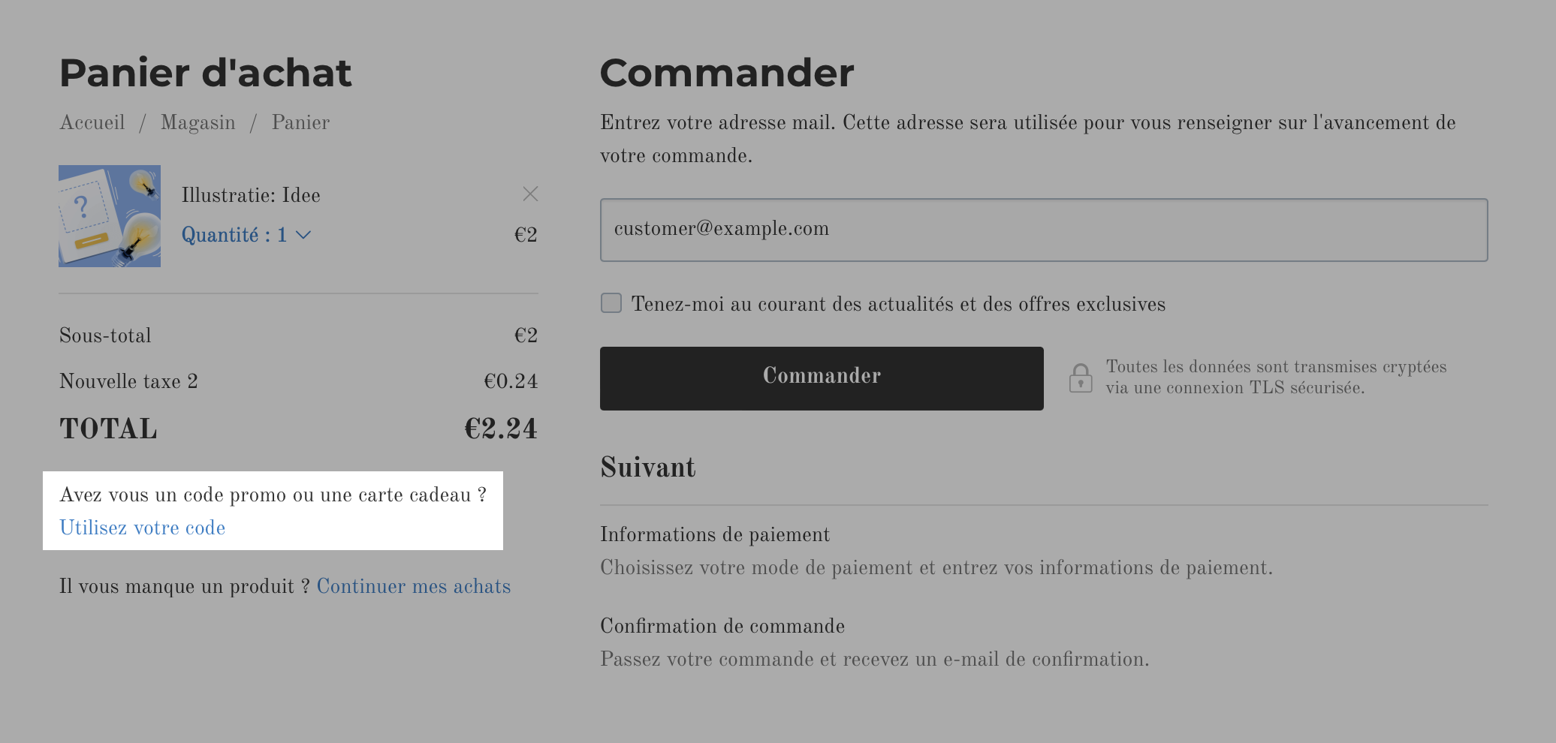Go to the Accueil breadcrumb link
The width and height of the screenshot is (1556, 743).
point(92,122)
